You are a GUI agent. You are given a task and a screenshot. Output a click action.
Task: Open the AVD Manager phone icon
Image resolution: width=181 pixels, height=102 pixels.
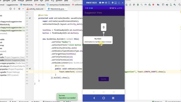coord(171,5)
